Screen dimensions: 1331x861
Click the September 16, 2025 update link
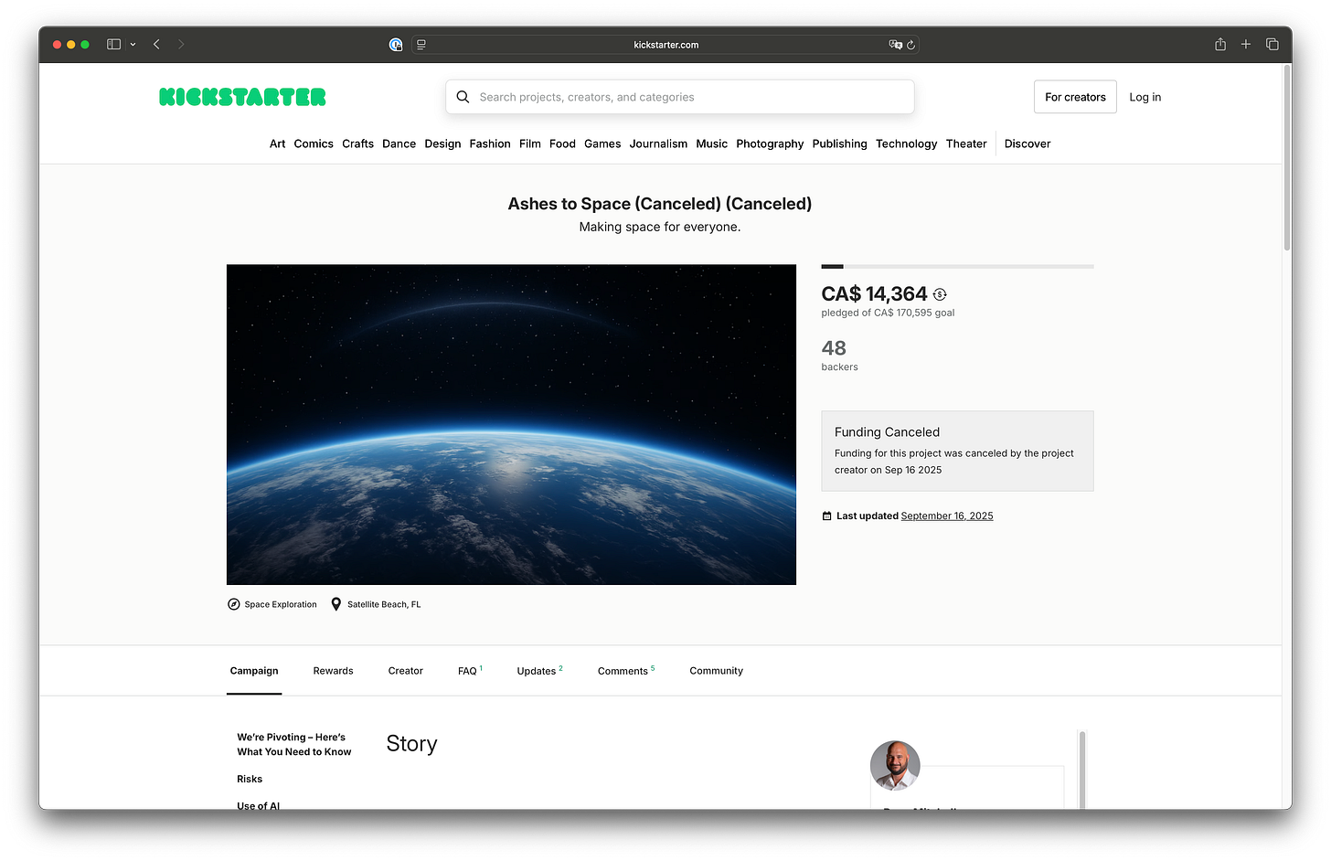point(947,516)
